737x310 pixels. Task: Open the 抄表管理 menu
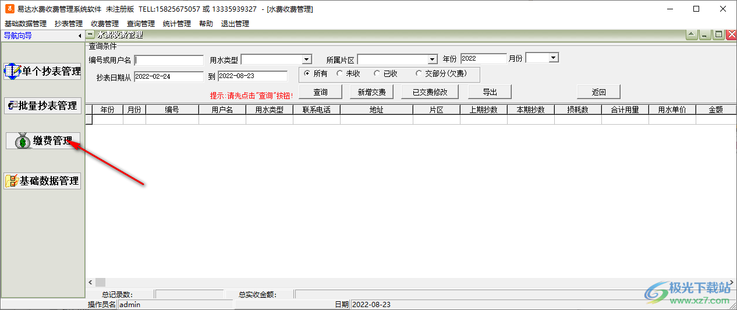point(69,24)
